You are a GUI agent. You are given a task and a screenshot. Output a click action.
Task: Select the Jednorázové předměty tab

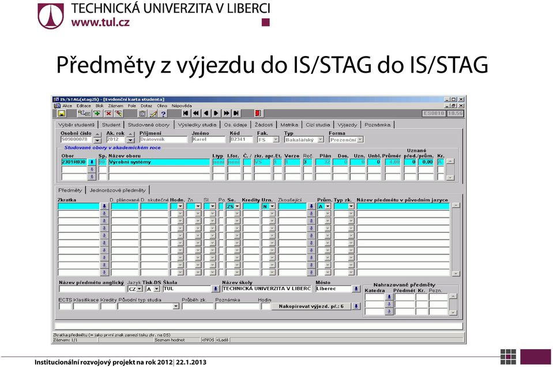[118, 190]
